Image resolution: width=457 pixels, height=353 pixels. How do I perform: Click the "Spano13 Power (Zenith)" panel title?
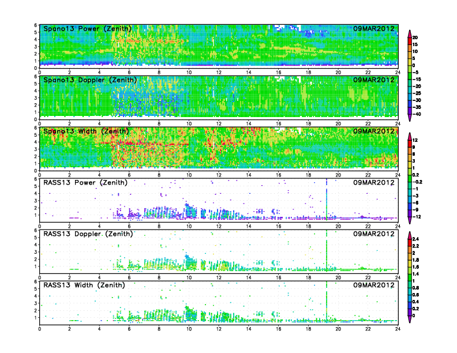[x=88, y=29]
